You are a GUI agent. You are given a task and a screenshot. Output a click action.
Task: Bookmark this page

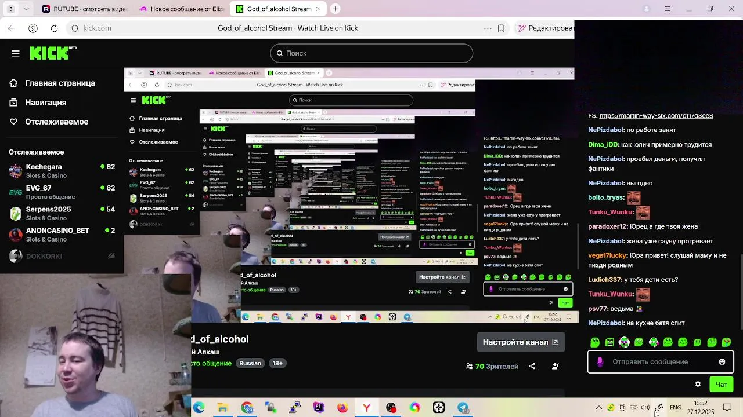pos(501,28)
